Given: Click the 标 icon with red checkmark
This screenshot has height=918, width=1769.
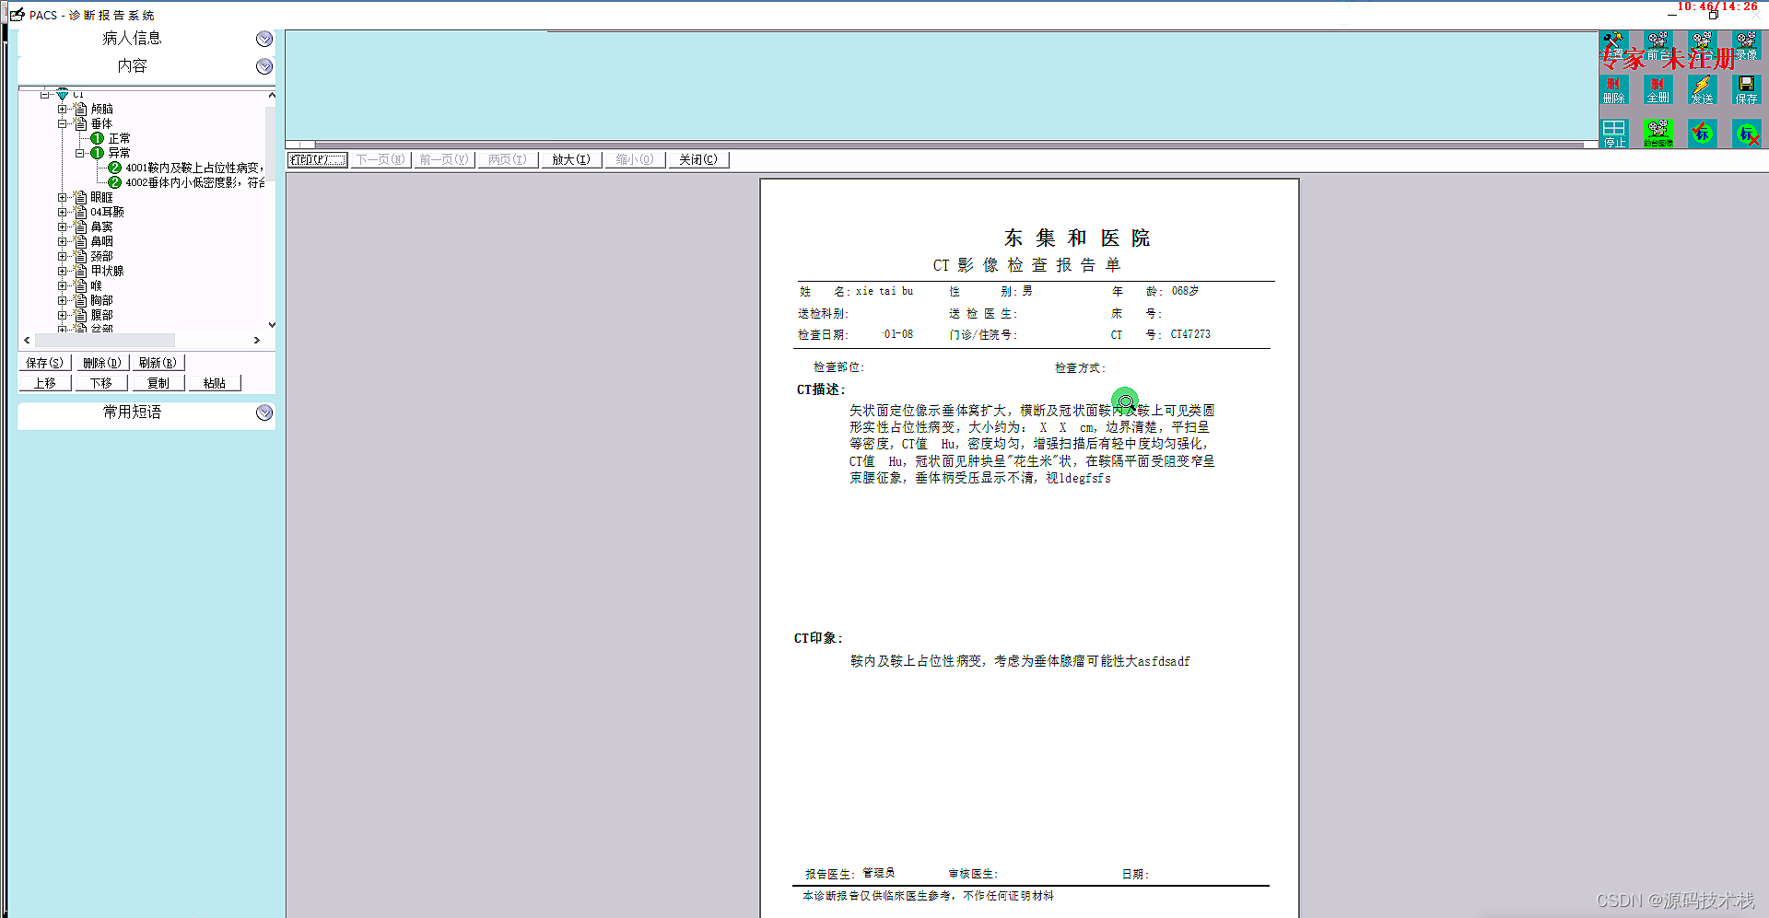Looking at the screenshot, I should click(x=1702, y=134).
